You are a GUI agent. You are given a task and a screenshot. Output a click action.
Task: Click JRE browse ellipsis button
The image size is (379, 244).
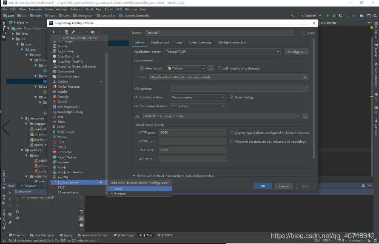point(305,116)
